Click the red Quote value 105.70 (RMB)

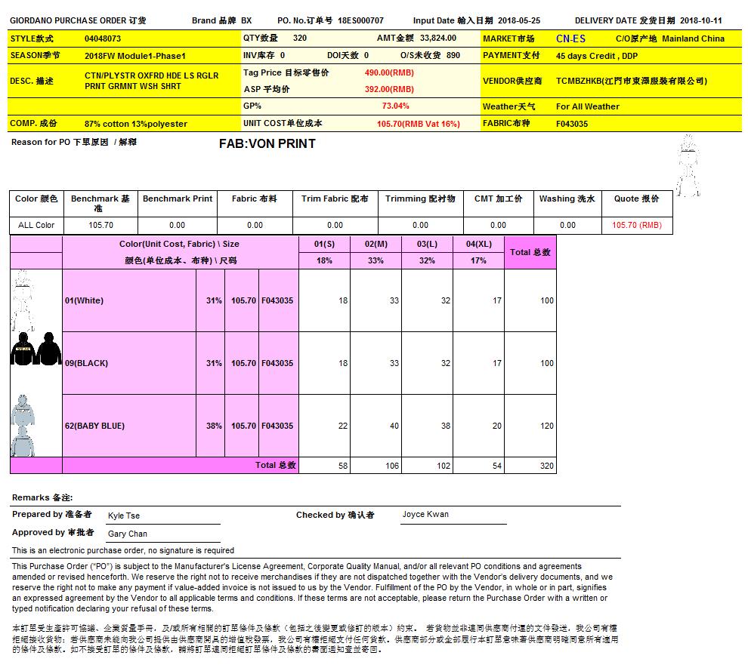[x=636, y=225]
